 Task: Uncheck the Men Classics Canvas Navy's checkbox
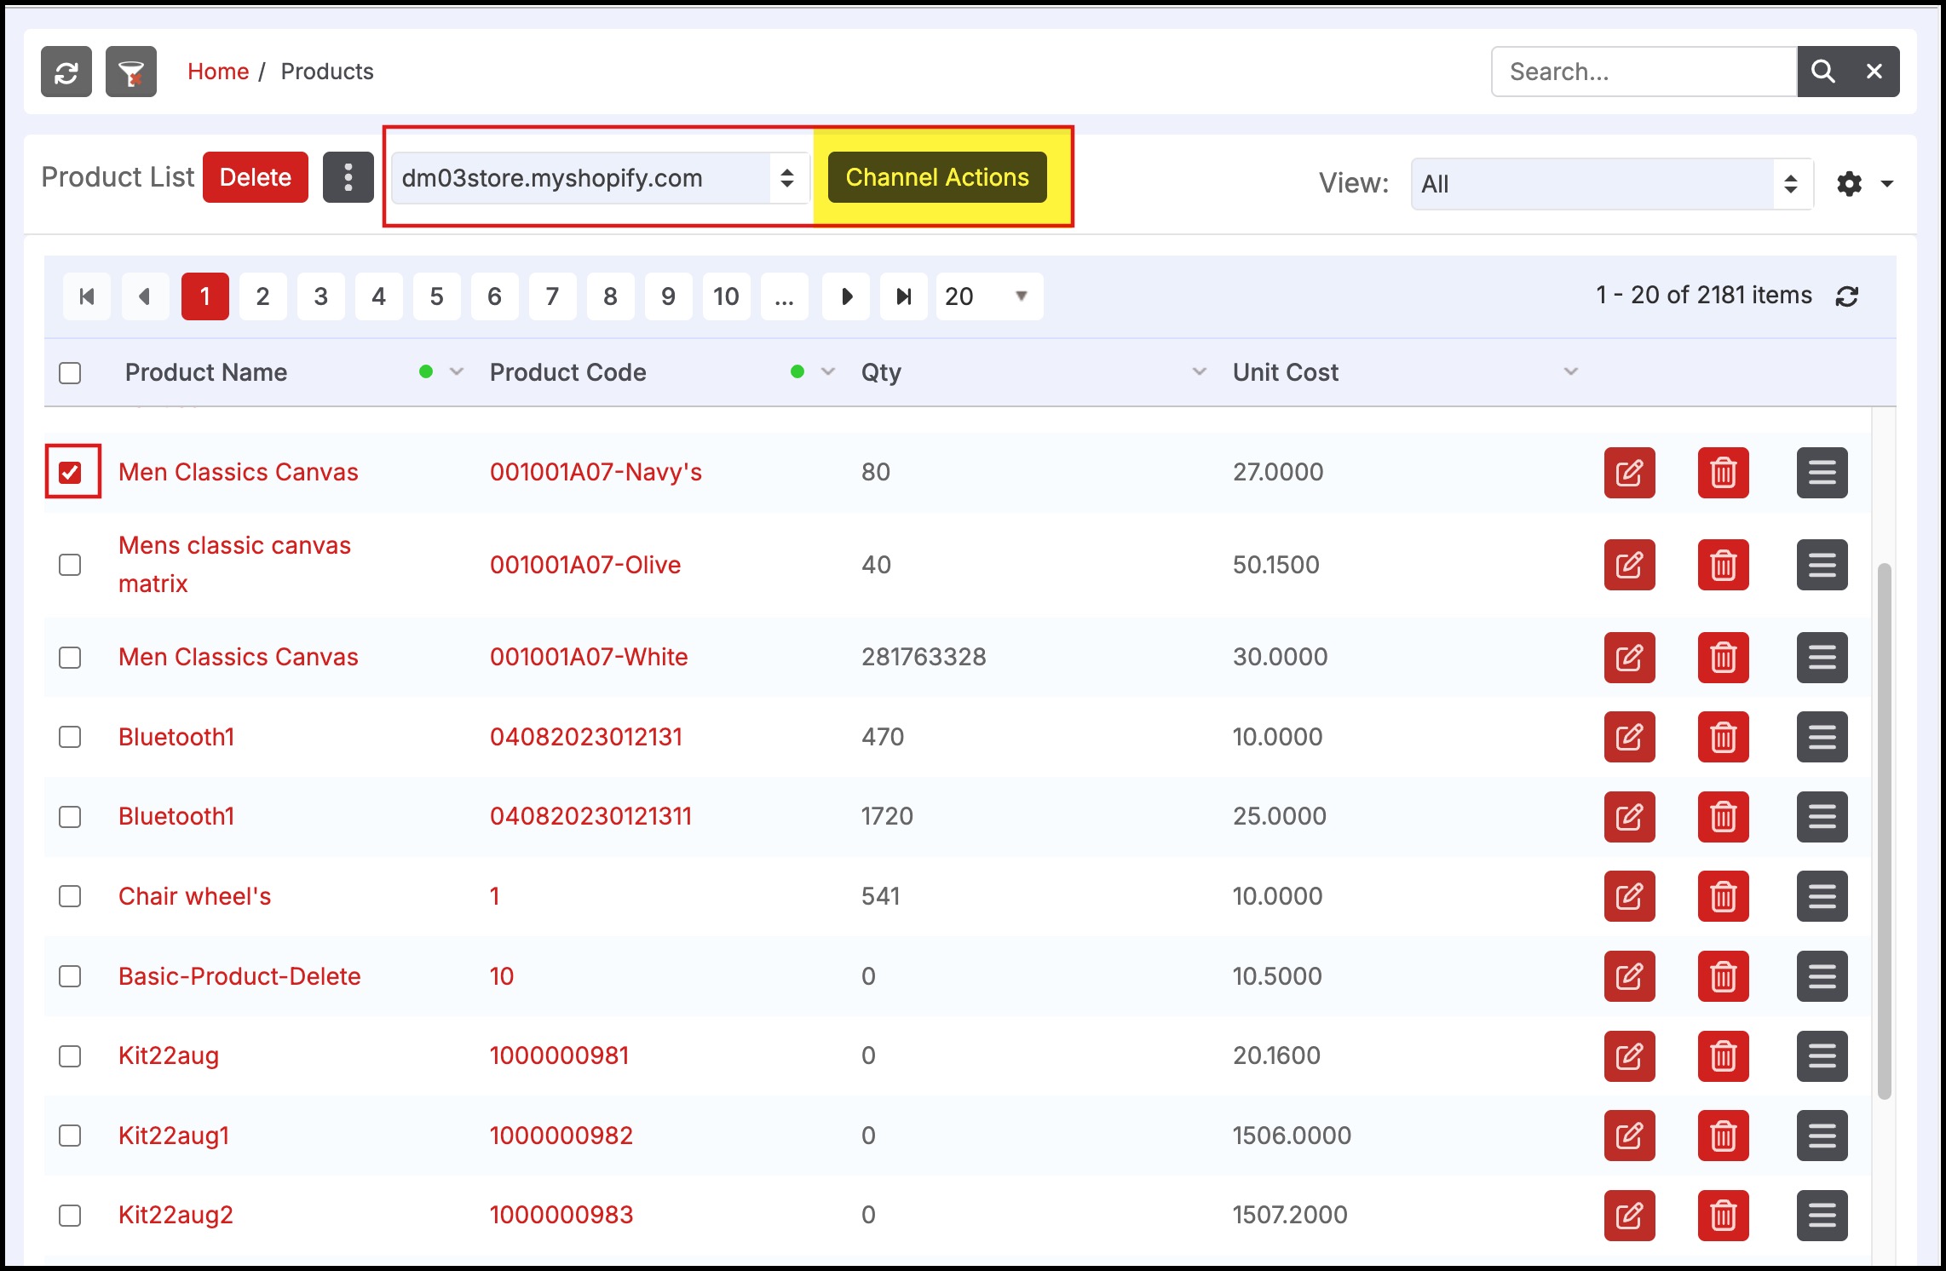pos(71,472)
